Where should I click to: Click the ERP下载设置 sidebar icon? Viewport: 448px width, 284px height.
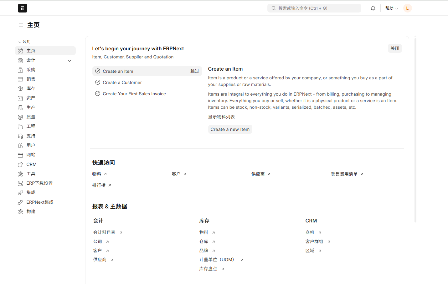point(20,183)
